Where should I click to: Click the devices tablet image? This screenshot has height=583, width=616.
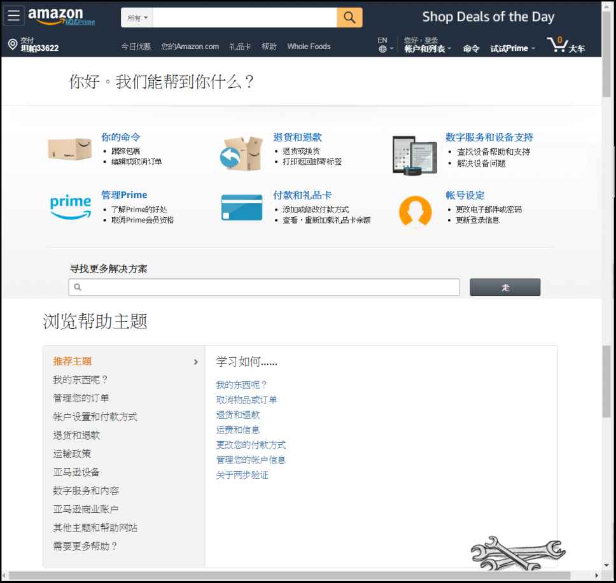coord(414,155)
